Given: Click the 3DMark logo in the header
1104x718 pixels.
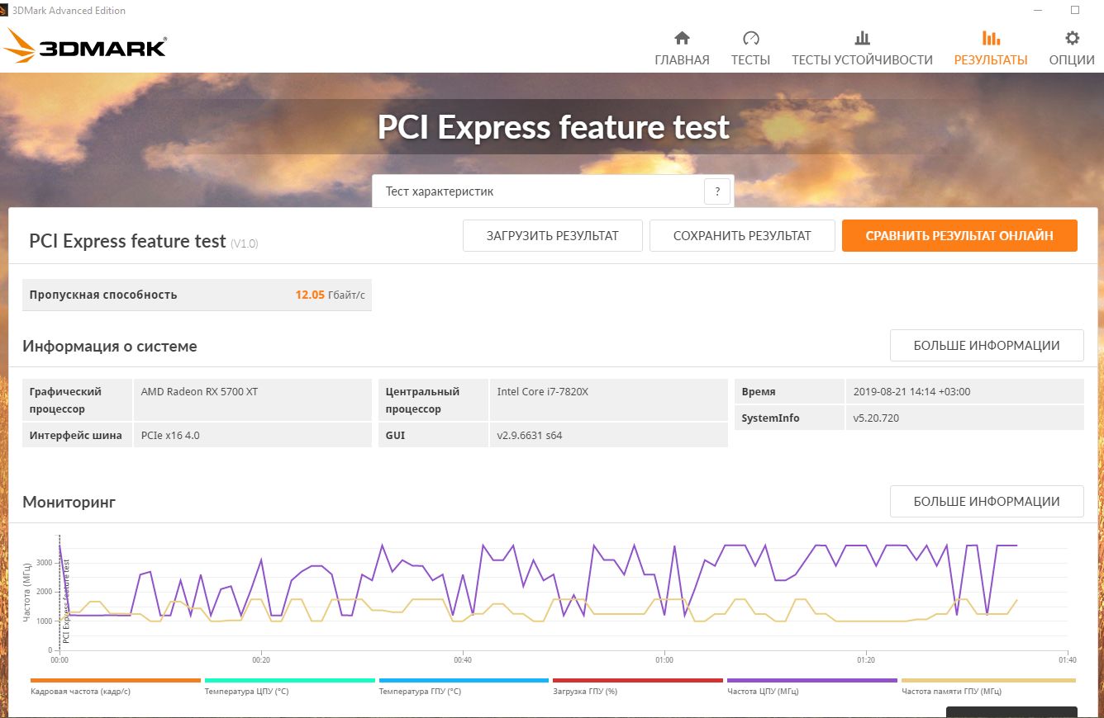Looking at the screenshot, I should (x=85, y=46).
